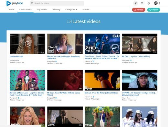Open the notifications bell

tap(149, 3)
